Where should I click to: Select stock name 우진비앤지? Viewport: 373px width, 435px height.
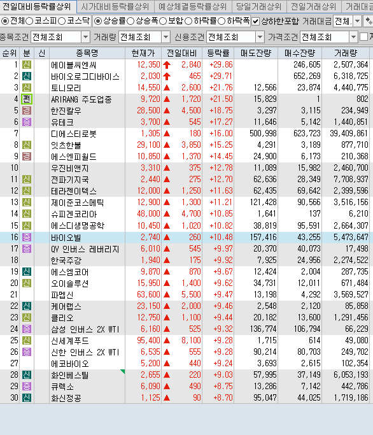click(69, 168)
